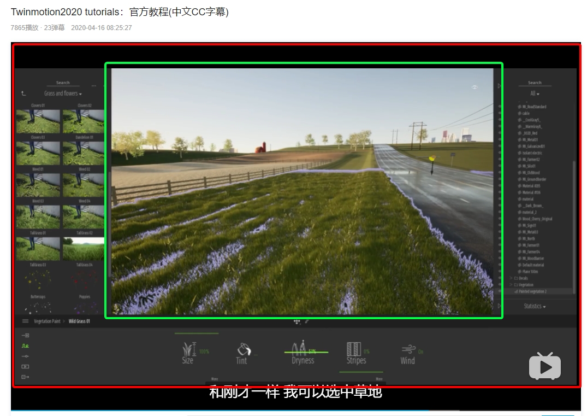The height and width of the screenshot is (416, 587).
Task: Click the brush icon beside Painted vegetation 2
Action: (x=516, y=291)
